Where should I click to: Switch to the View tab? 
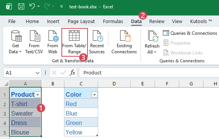[x=177, y=22]
